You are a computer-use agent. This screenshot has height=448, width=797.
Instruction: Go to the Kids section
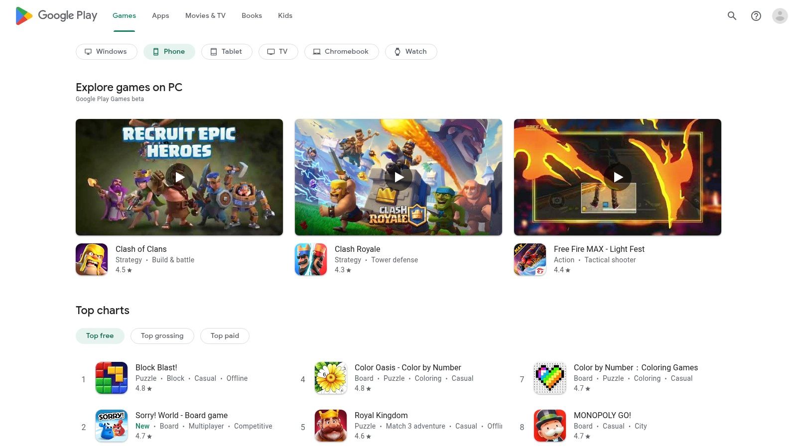285,15
